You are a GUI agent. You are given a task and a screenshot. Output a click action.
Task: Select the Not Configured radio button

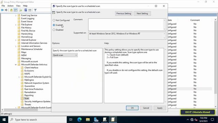coord(54,20)
